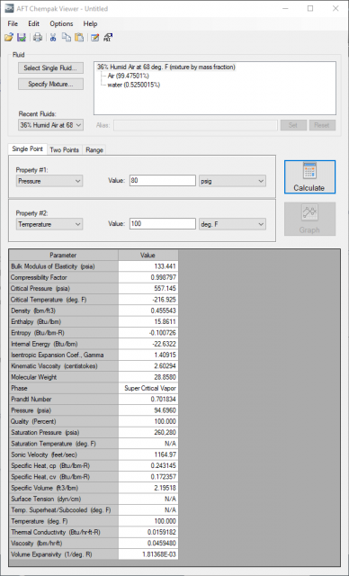Image resolution: width=349 pixels, height=576 pixels.
Task: Click the Paste clipboard icon
Action: [79, 38]
